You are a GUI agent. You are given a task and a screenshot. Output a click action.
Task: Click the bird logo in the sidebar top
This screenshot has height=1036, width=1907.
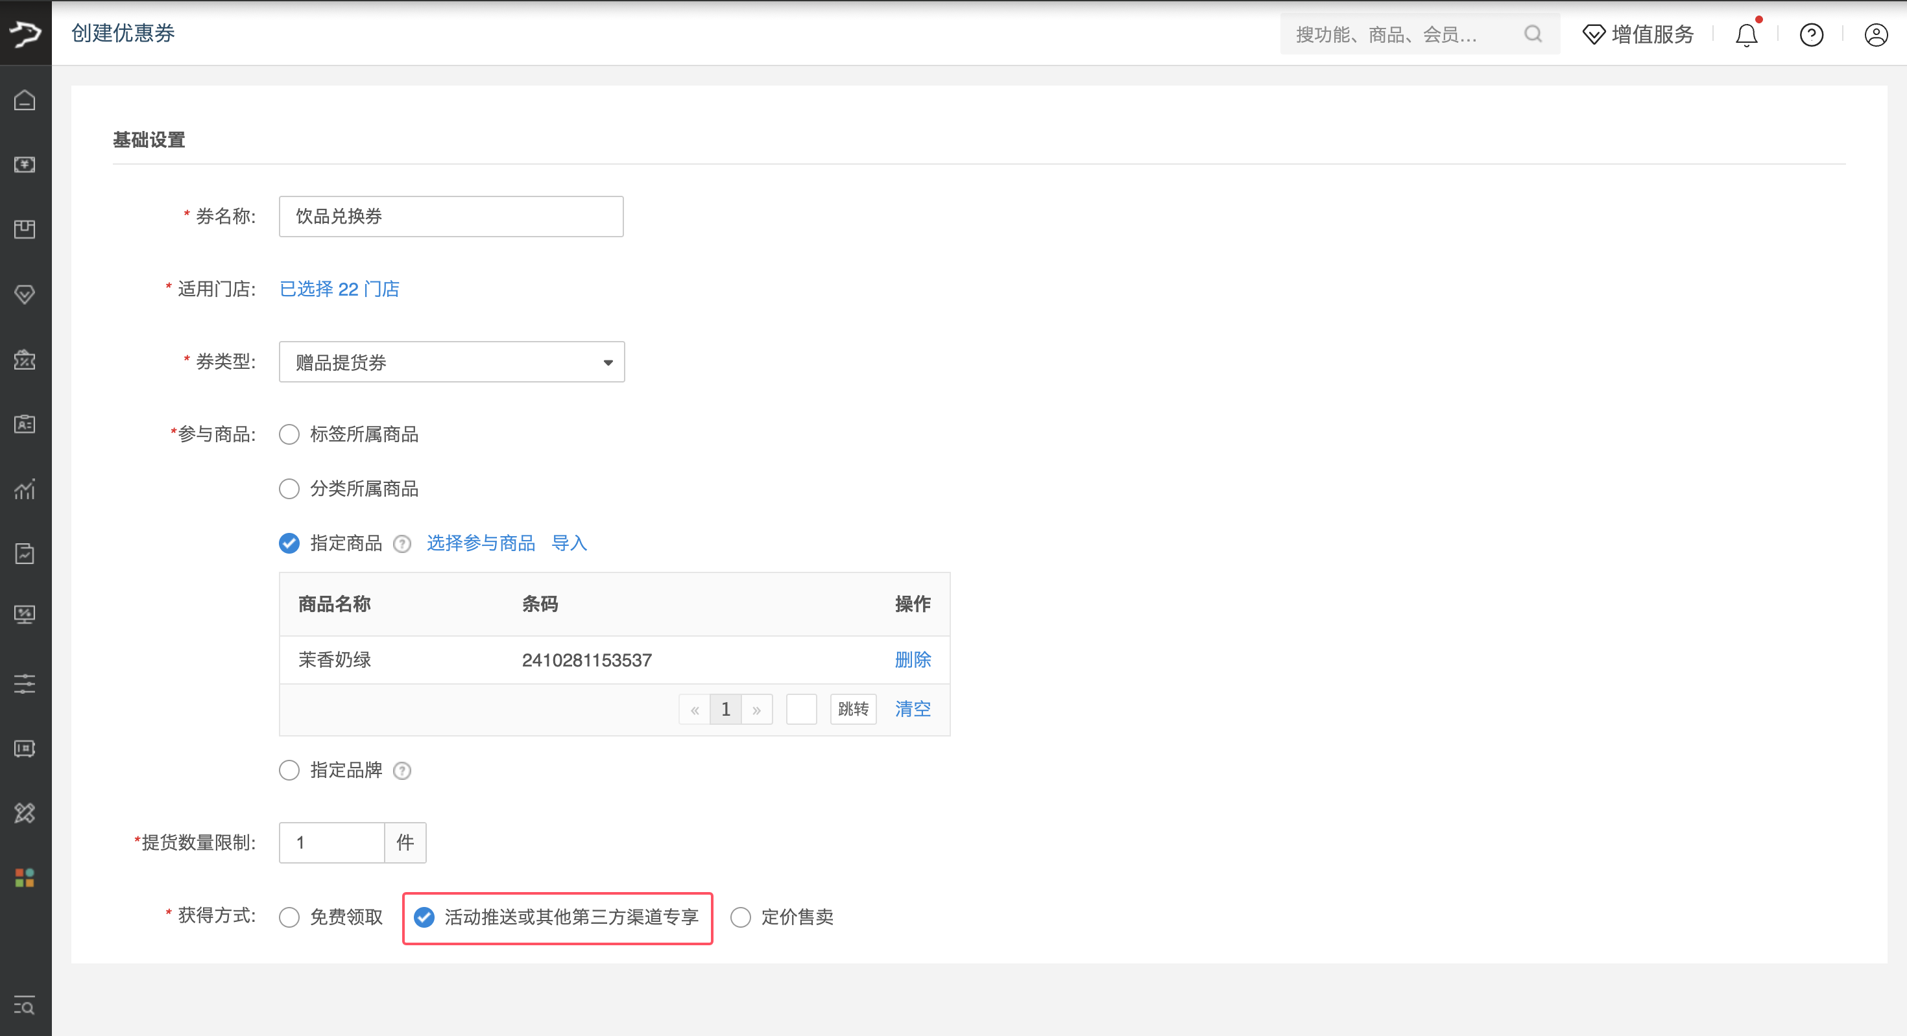coord(25,33)
